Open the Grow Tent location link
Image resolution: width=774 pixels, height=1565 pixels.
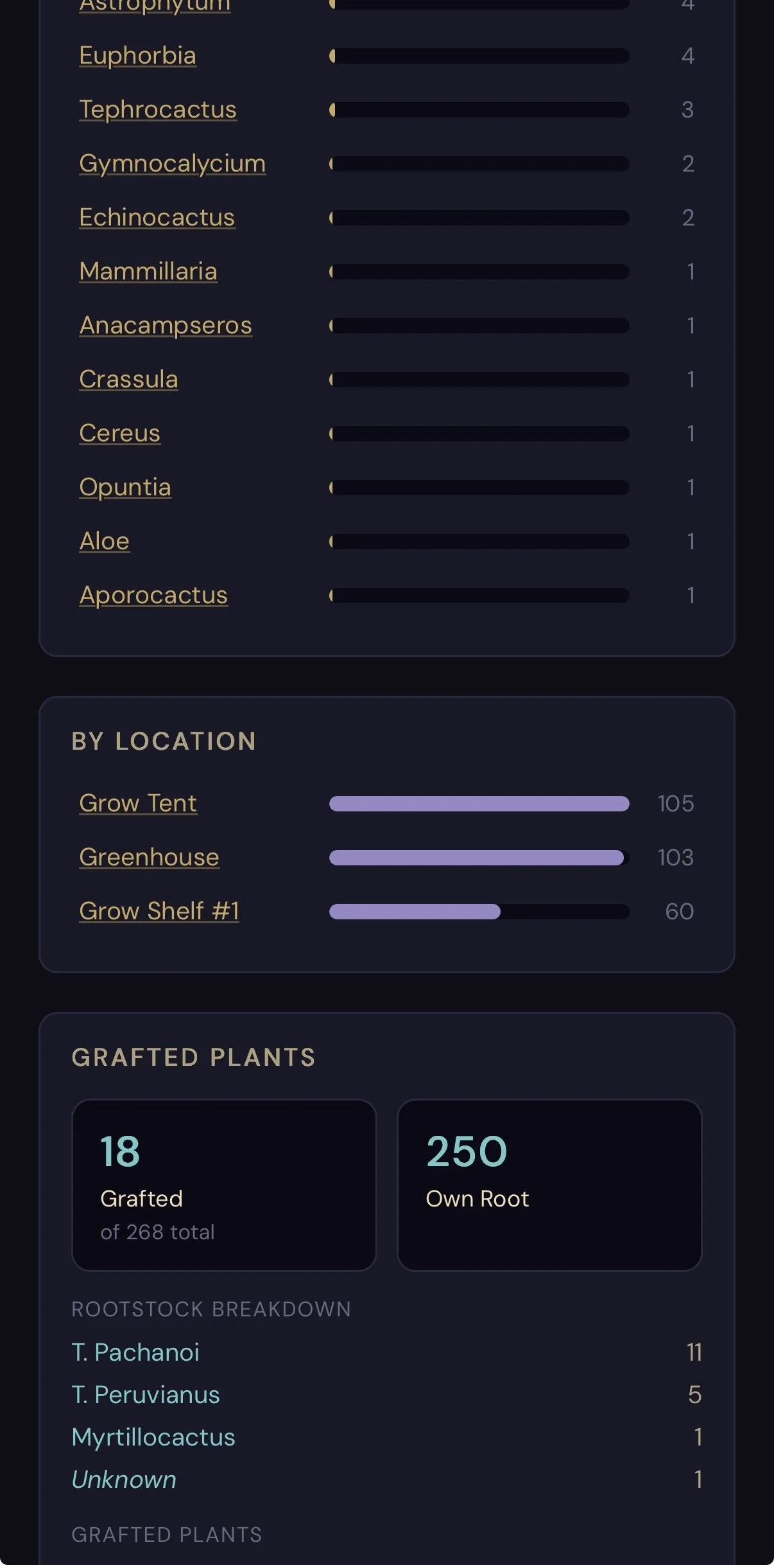pos(138,804)
